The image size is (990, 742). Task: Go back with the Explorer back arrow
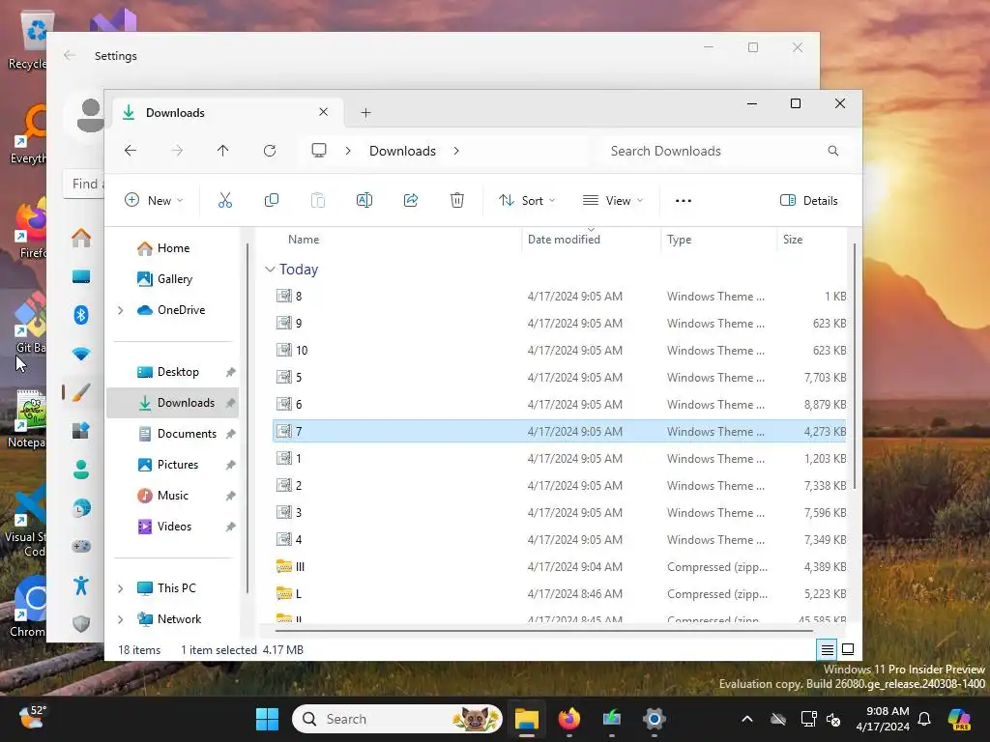tap(131, 151)
